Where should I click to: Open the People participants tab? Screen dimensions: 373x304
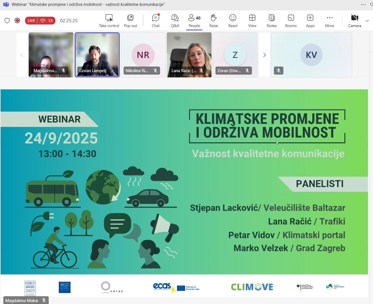[194, 21]
